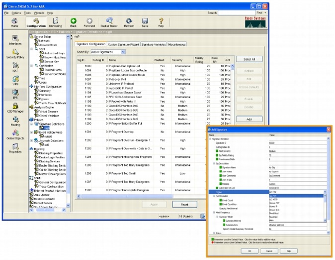Collapse Signature Definition group in Add Signature
This screenshot has height=260, width=335.
tap(210, 139)
